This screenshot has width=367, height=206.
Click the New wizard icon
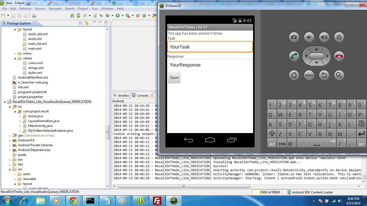(x=3, y=16)
